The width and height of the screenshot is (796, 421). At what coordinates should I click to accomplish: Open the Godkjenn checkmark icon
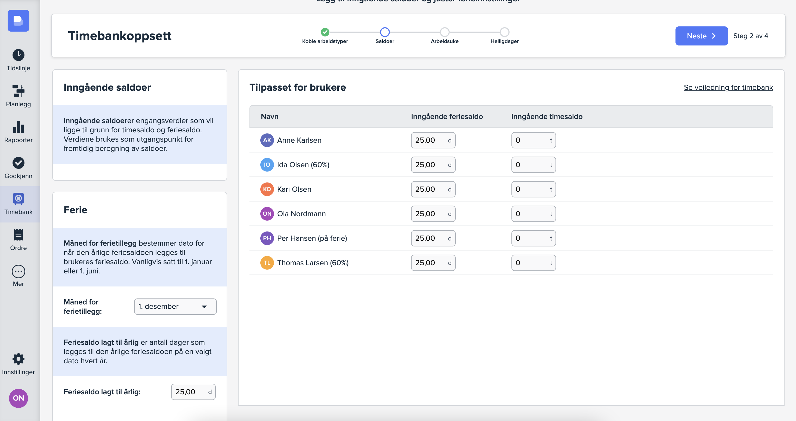[x=18, y=163]
